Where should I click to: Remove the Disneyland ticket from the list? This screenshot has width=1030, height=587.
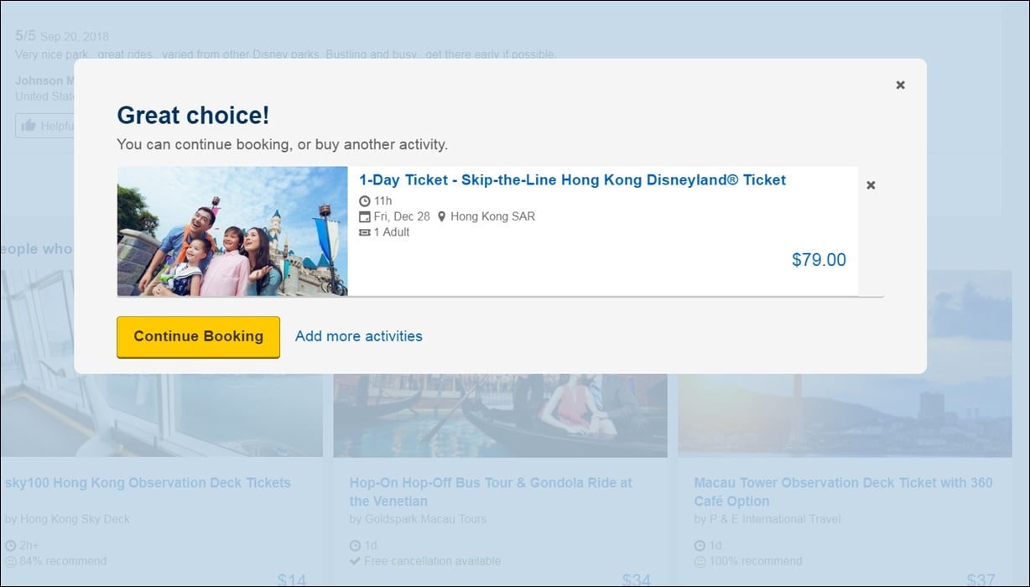coord(871,185)
